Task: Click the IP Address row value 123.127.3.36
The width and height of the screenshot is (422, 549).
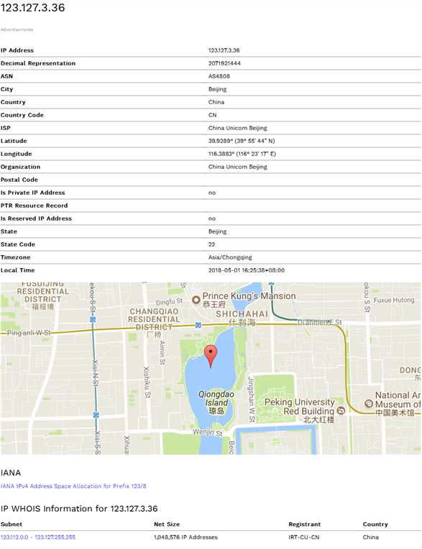Action: tap(224, 50)
